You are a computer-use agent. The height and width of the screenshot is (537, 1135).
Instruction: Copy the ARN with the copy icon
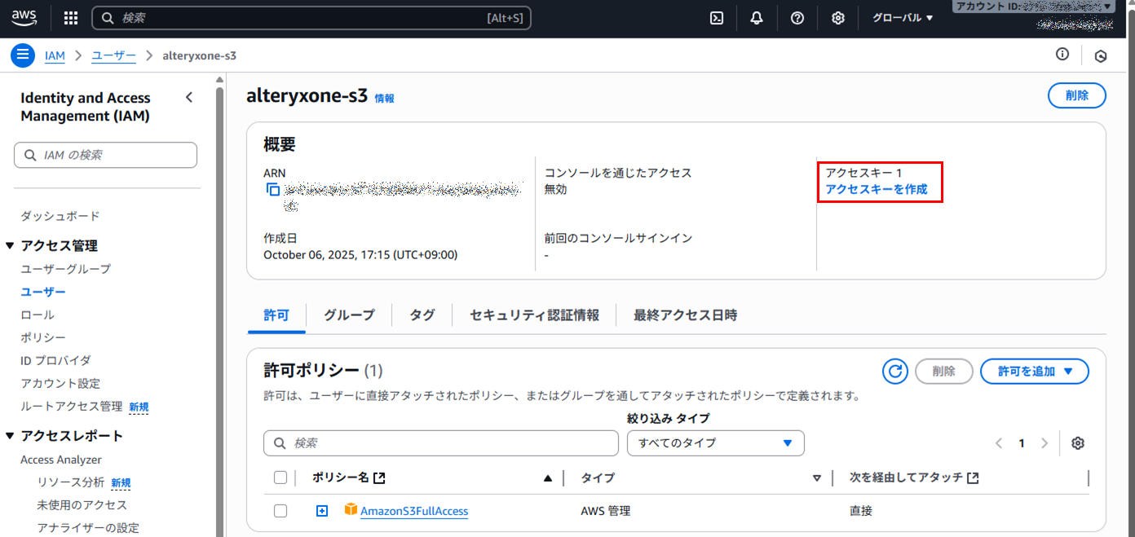coord(273,190)
